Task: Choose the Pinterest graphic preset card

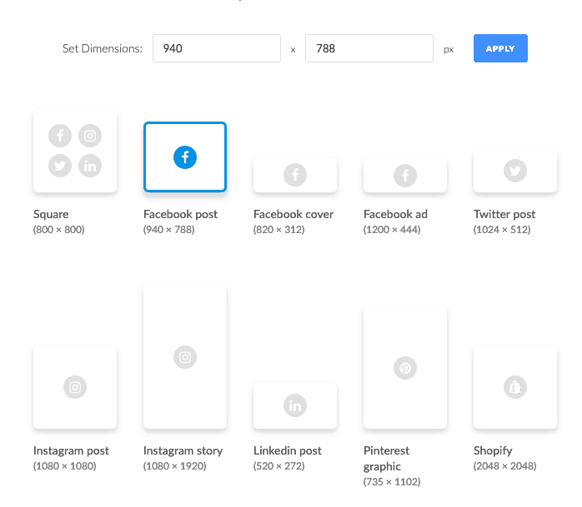Action: click(x=405, y=368)
